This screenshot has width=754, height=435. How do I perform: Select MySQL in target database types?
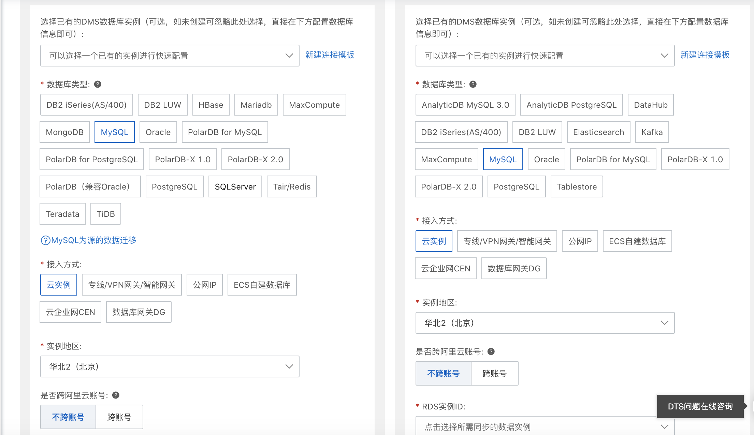pos(503,159)
